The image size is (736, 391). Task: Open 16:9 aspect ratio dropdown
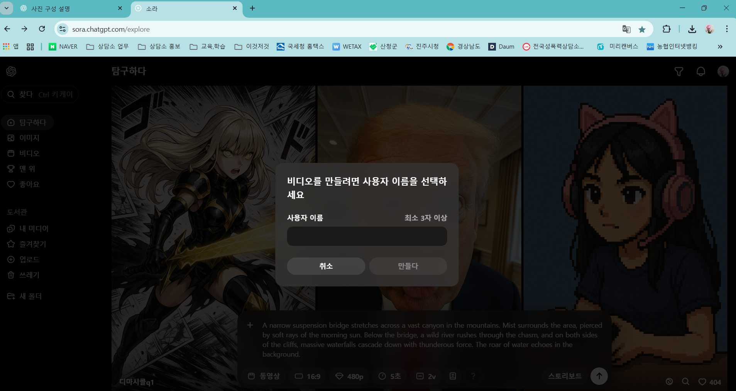pos(308,376)
